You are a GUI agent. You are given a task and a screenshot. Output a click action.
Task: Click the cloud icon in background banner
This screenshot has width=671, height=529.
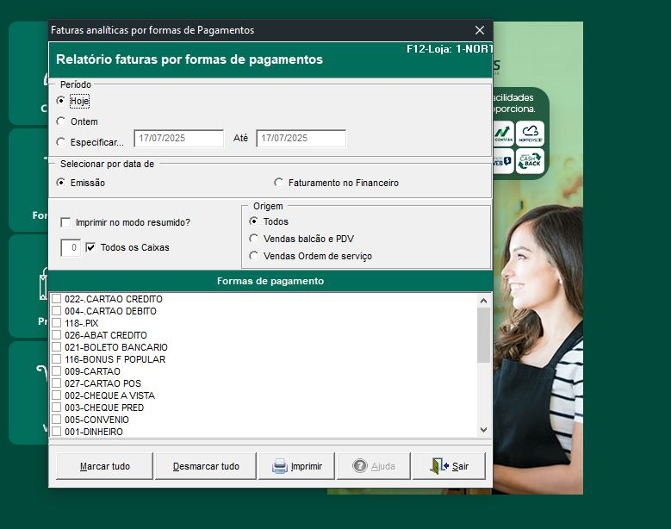[x=530, y=134]
